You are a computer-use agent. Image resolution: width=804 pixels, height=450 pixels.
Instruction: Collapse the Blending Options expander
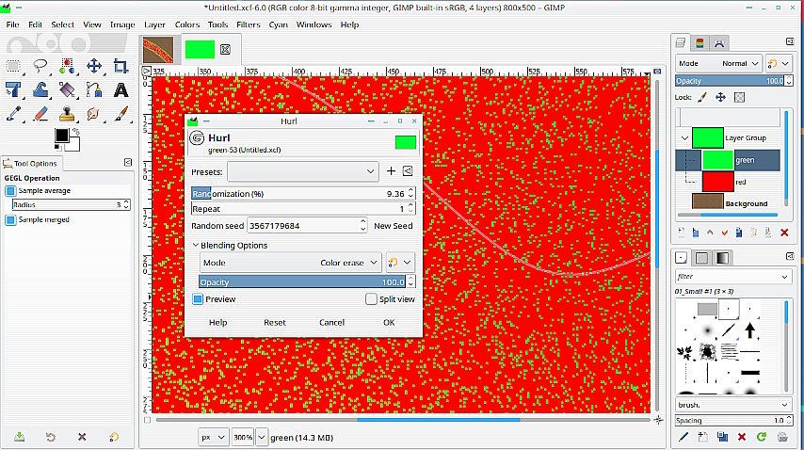tap(196, 246)
